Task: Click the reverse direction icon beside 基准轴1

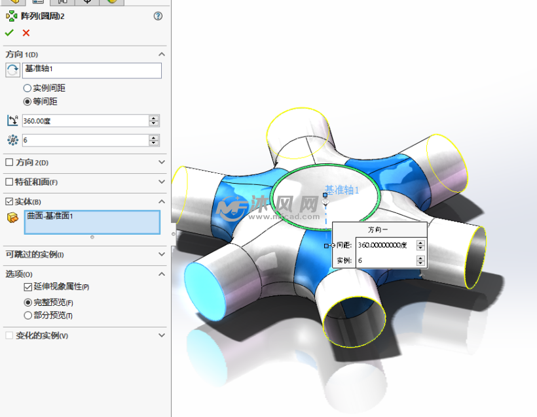Action: [x=12, y=71]
